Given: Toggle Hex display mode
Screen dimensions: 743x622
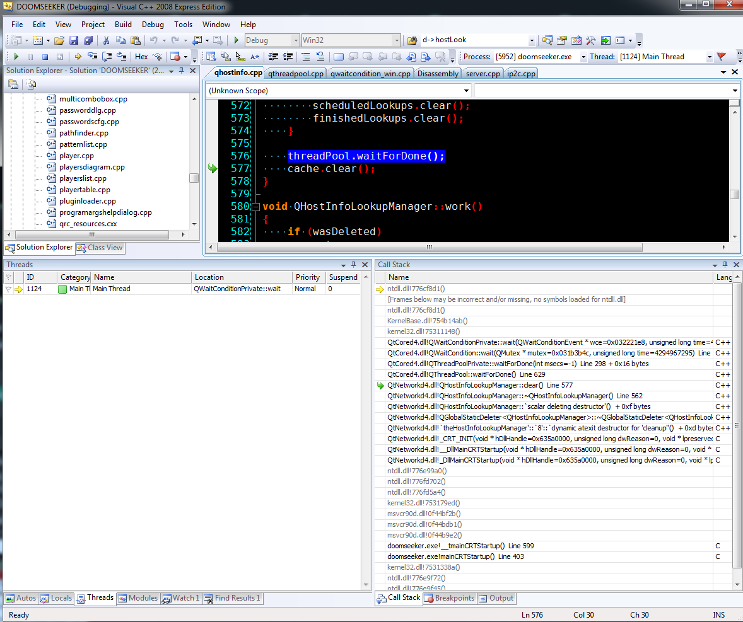Looking at the screenshot, I should pyautogui.click(x=142, y=57).
